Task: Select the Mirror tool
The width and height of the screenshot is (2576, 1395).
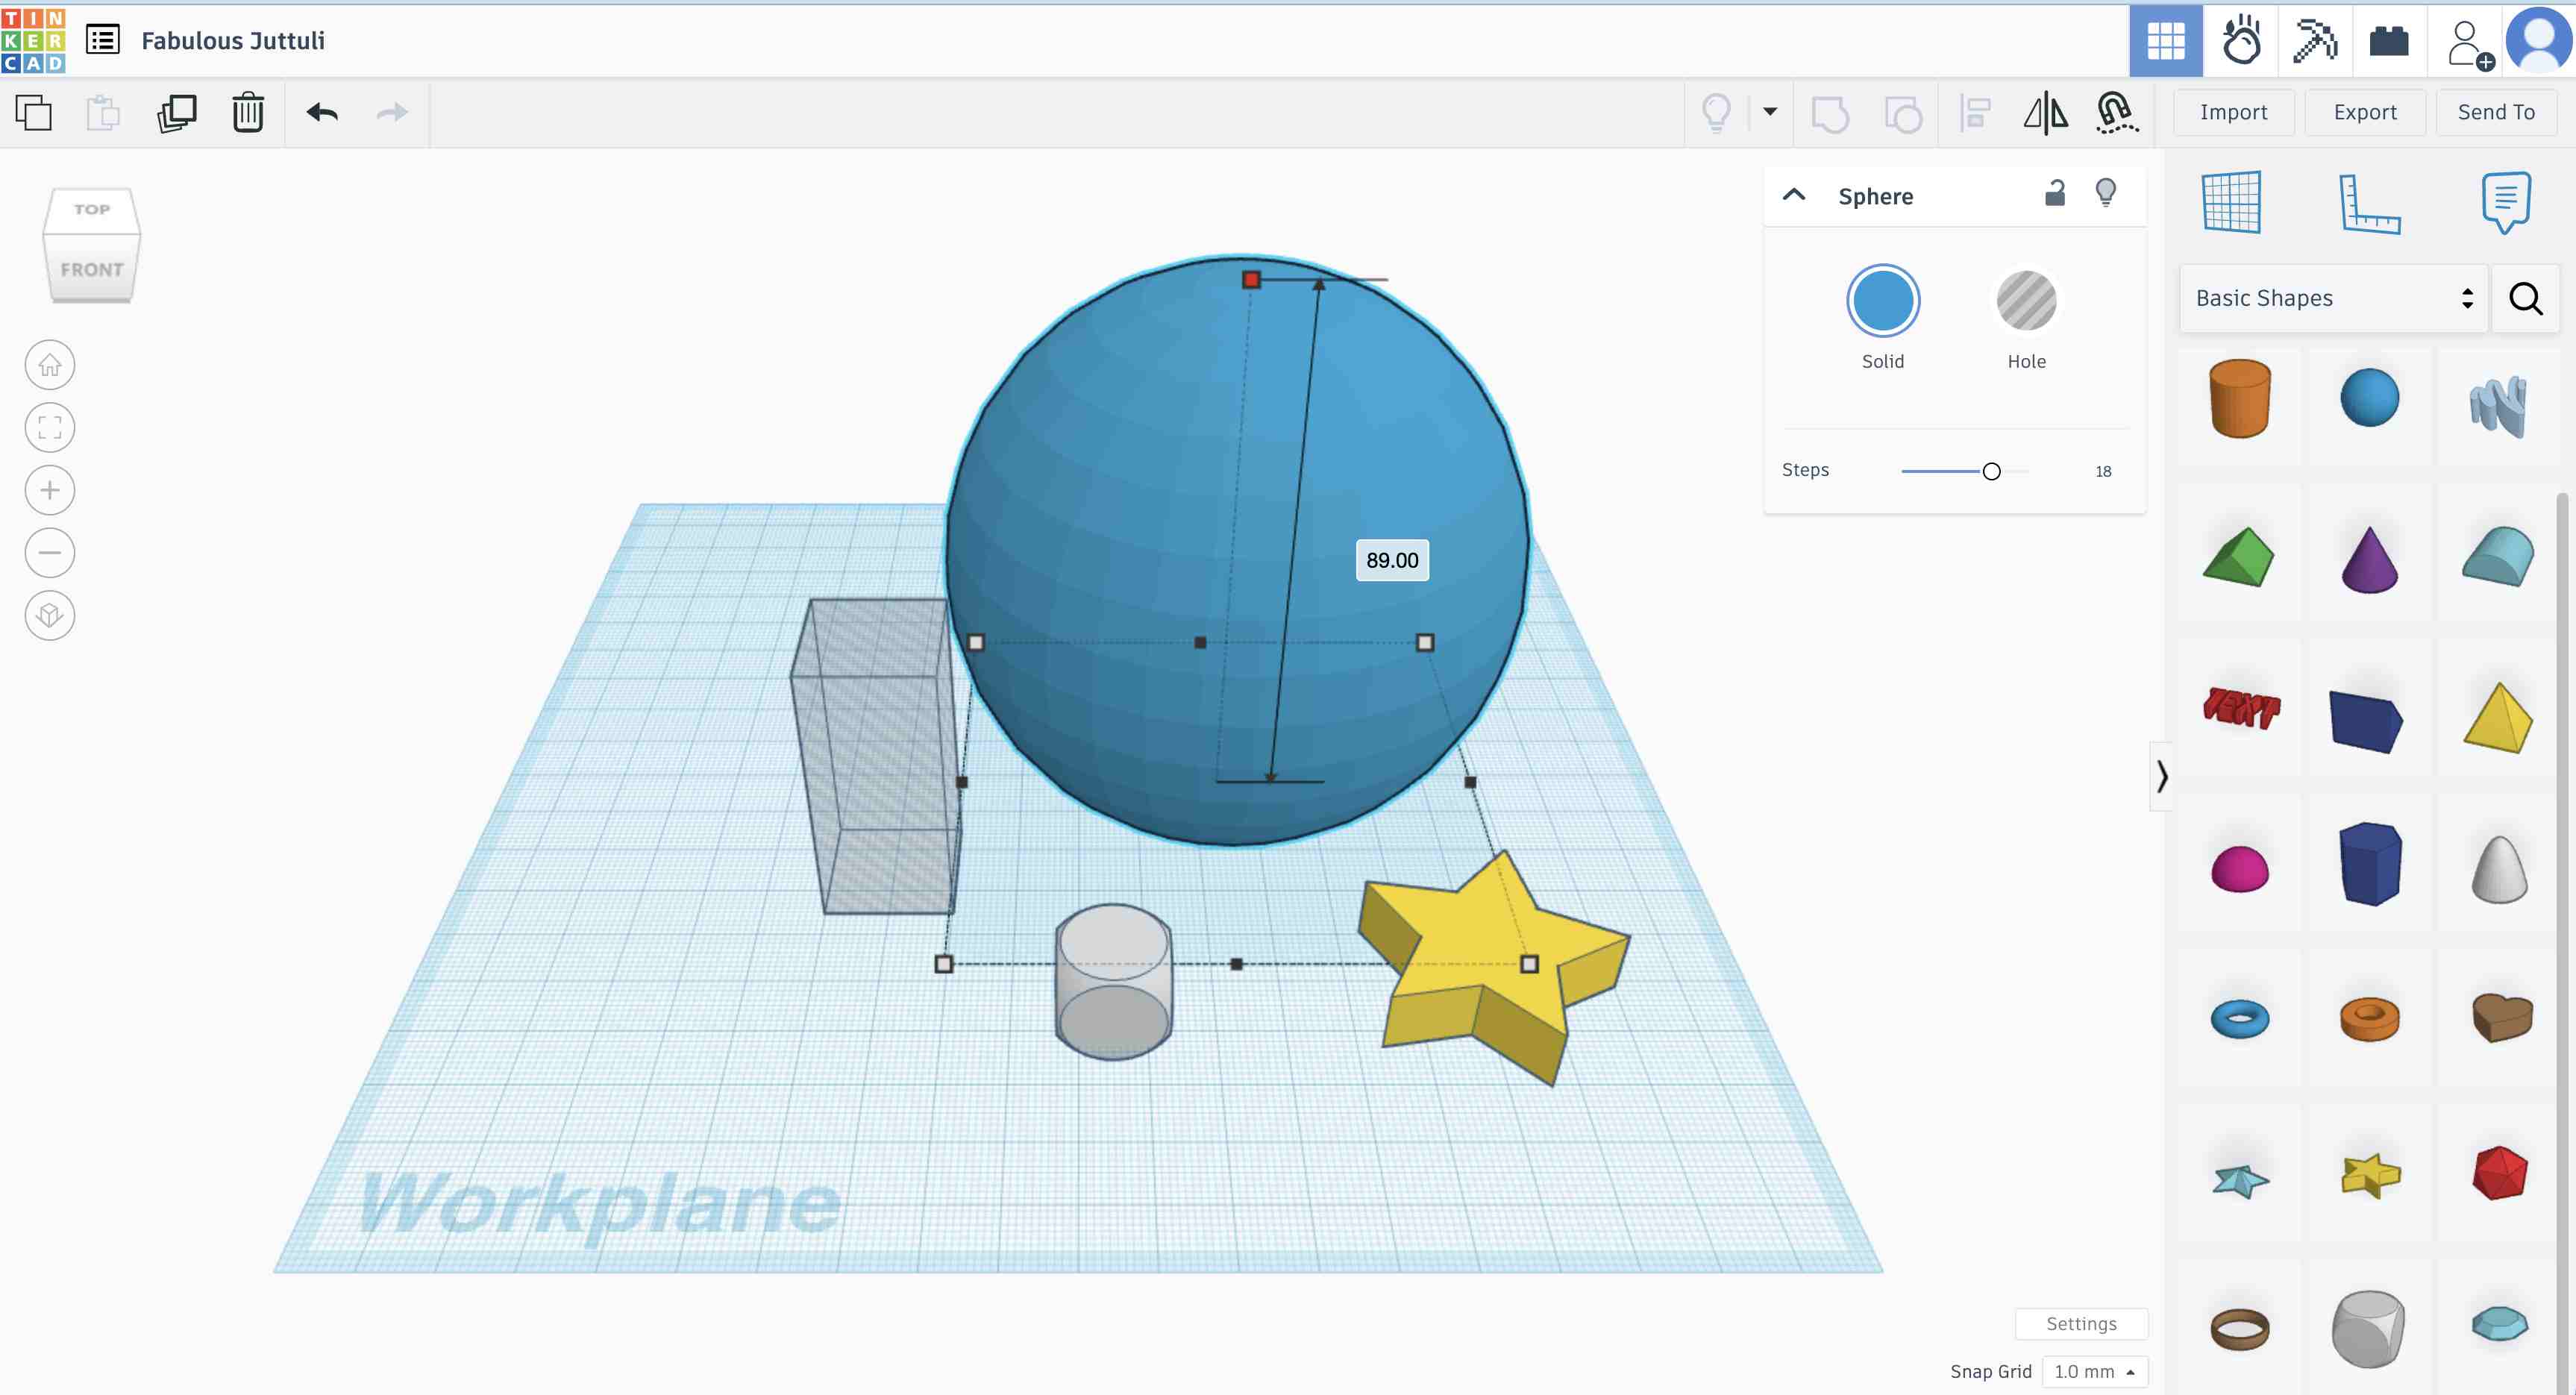Action: 2045,113
